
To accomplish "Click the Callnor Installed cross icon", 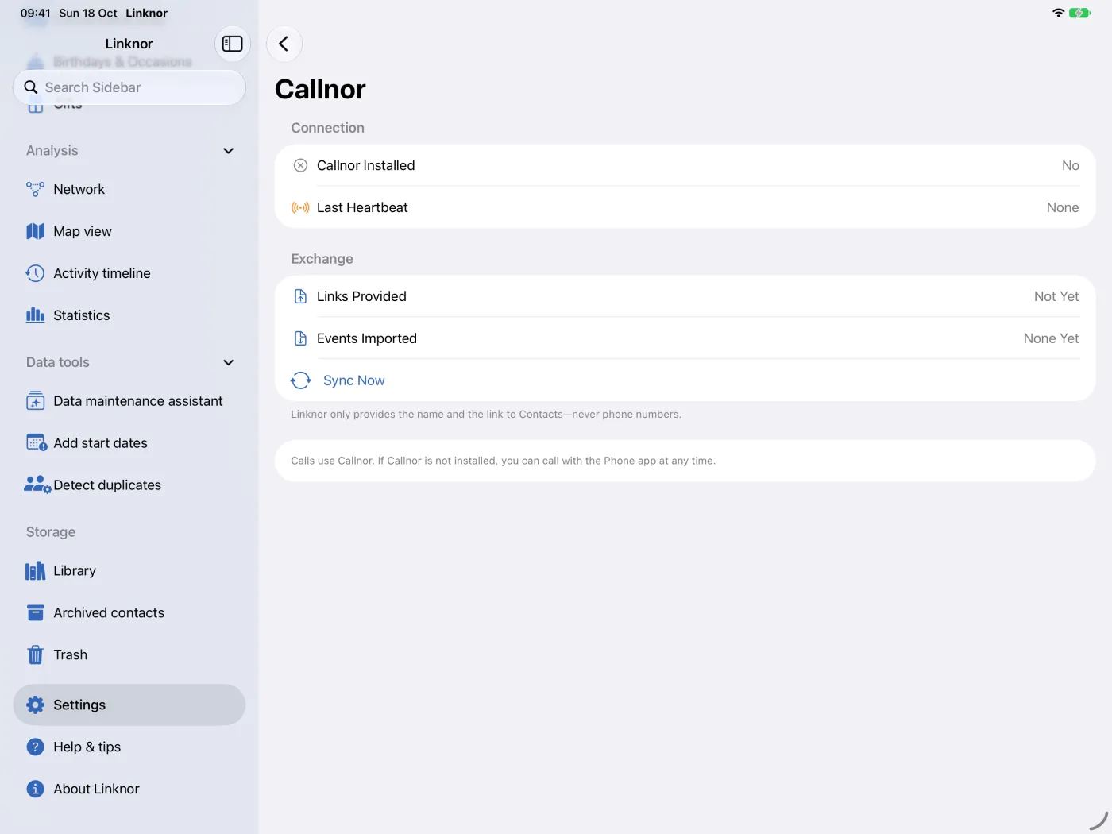I will pyautogui.click(x=300, y=165).
